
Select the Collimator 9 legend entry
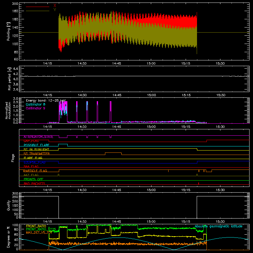coord(35,108)
